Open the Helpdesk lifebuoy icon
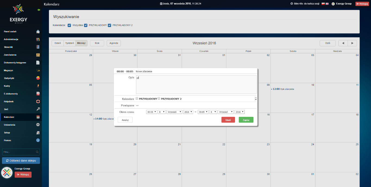Viewport: 371px width, 187px height. (x=38, y=101)
